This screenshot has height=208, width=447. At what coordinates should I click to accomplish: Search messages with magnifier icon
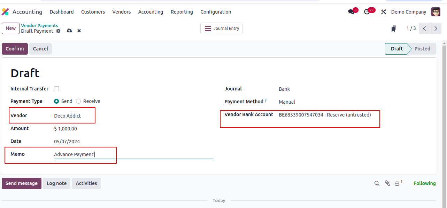click(377, 183)
